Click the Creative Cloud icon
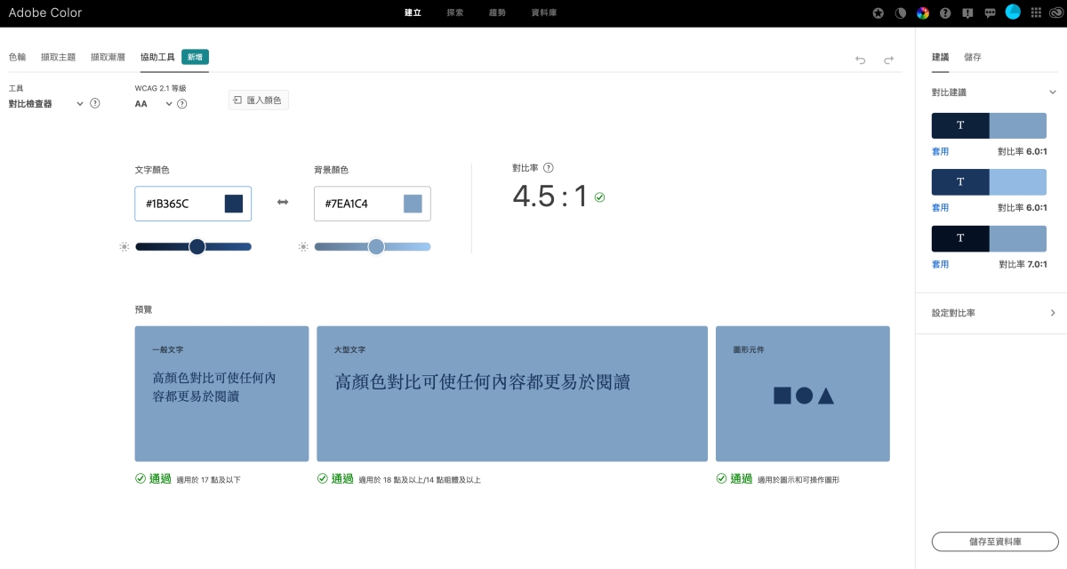Viewport: 1067px width, 569px height. pos(1056,13)
